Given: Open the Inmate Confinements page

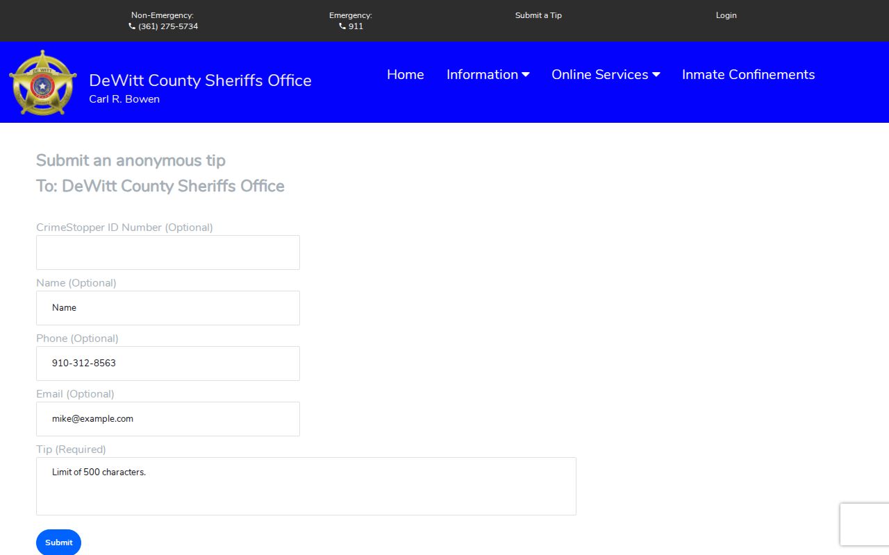Looking at the screenshot, I should point(749,74).
